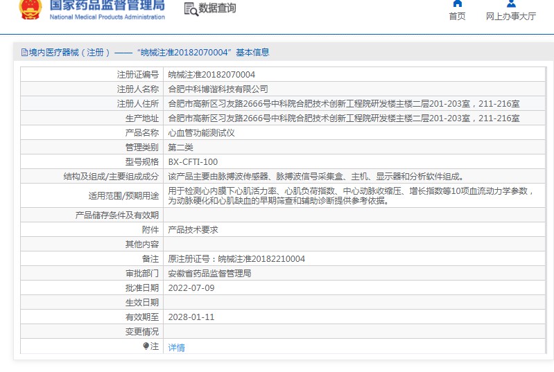Click the 批准日期 row label

[142, 288]
